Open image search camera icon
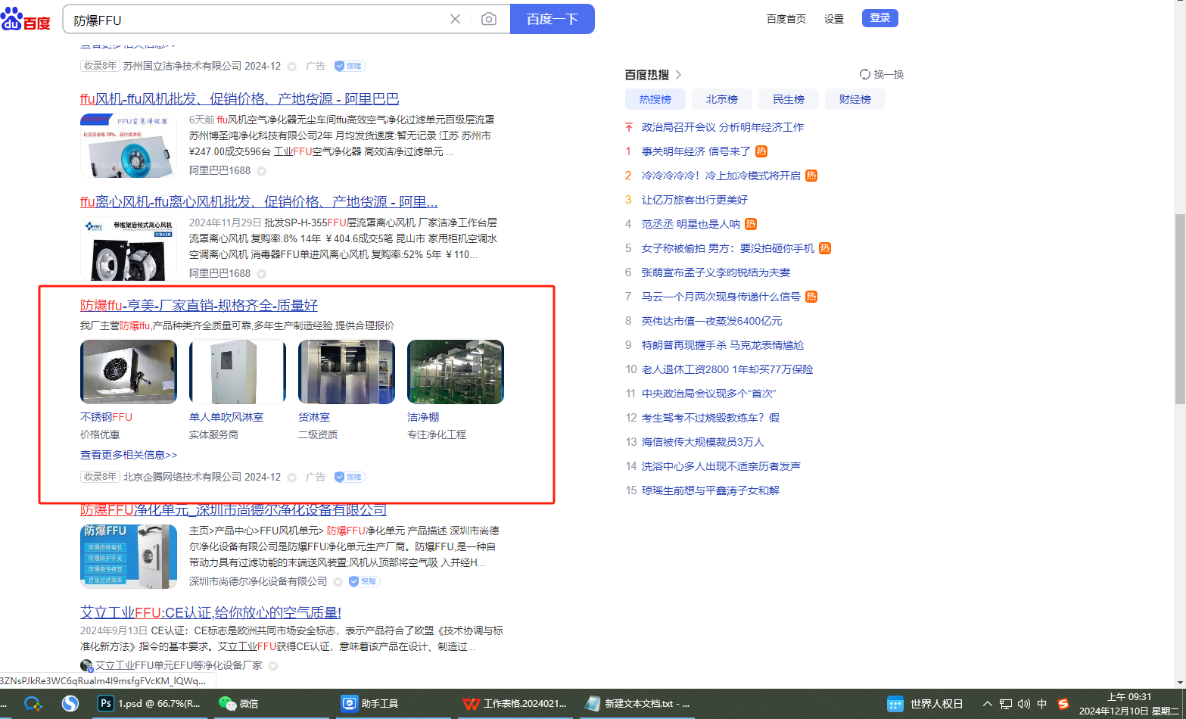The width and height of the screenshot is (1186, 719). 489,19
